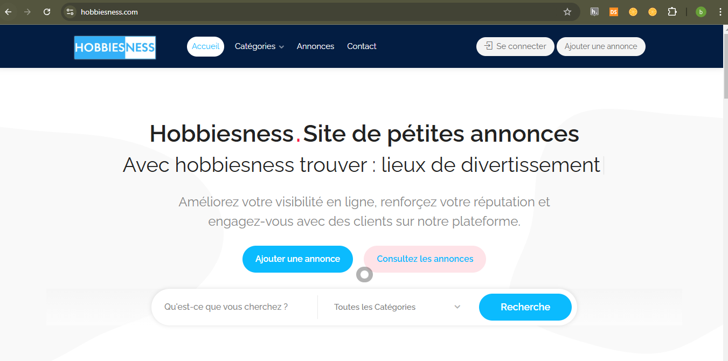
Task: Open the Hypothesis extension icon
Action: click(594, 12)
